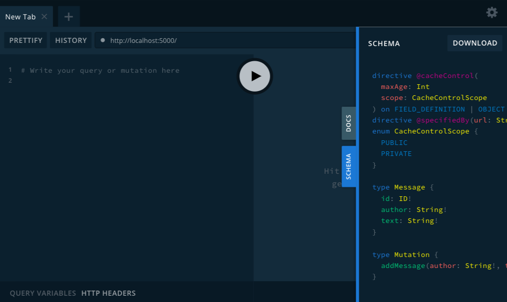Expand the QUERY VARIABLES panel
The width and height of the screenshot is (507, 302).
point(43,293)
